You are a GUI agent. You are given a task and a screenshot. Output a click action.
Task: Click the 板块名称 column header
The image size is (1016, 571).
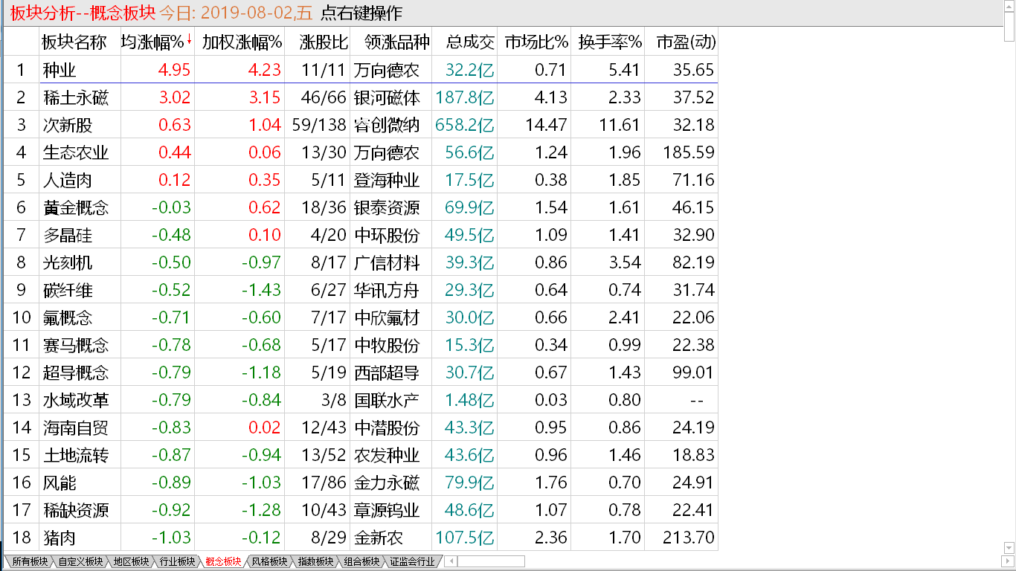coord(74,42)
